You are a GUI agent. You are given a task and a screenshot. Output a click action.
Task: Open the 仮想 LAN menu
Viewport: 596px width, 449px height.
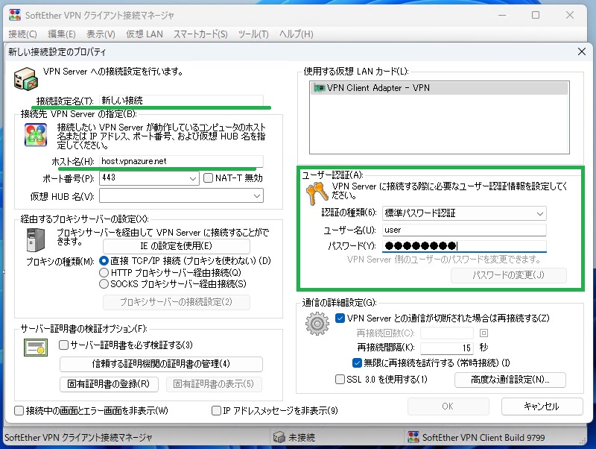[145, 34]
